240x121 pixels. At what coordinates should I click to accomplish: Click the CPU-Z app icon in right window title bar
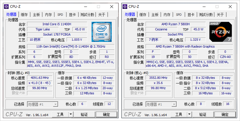point(125,7)
